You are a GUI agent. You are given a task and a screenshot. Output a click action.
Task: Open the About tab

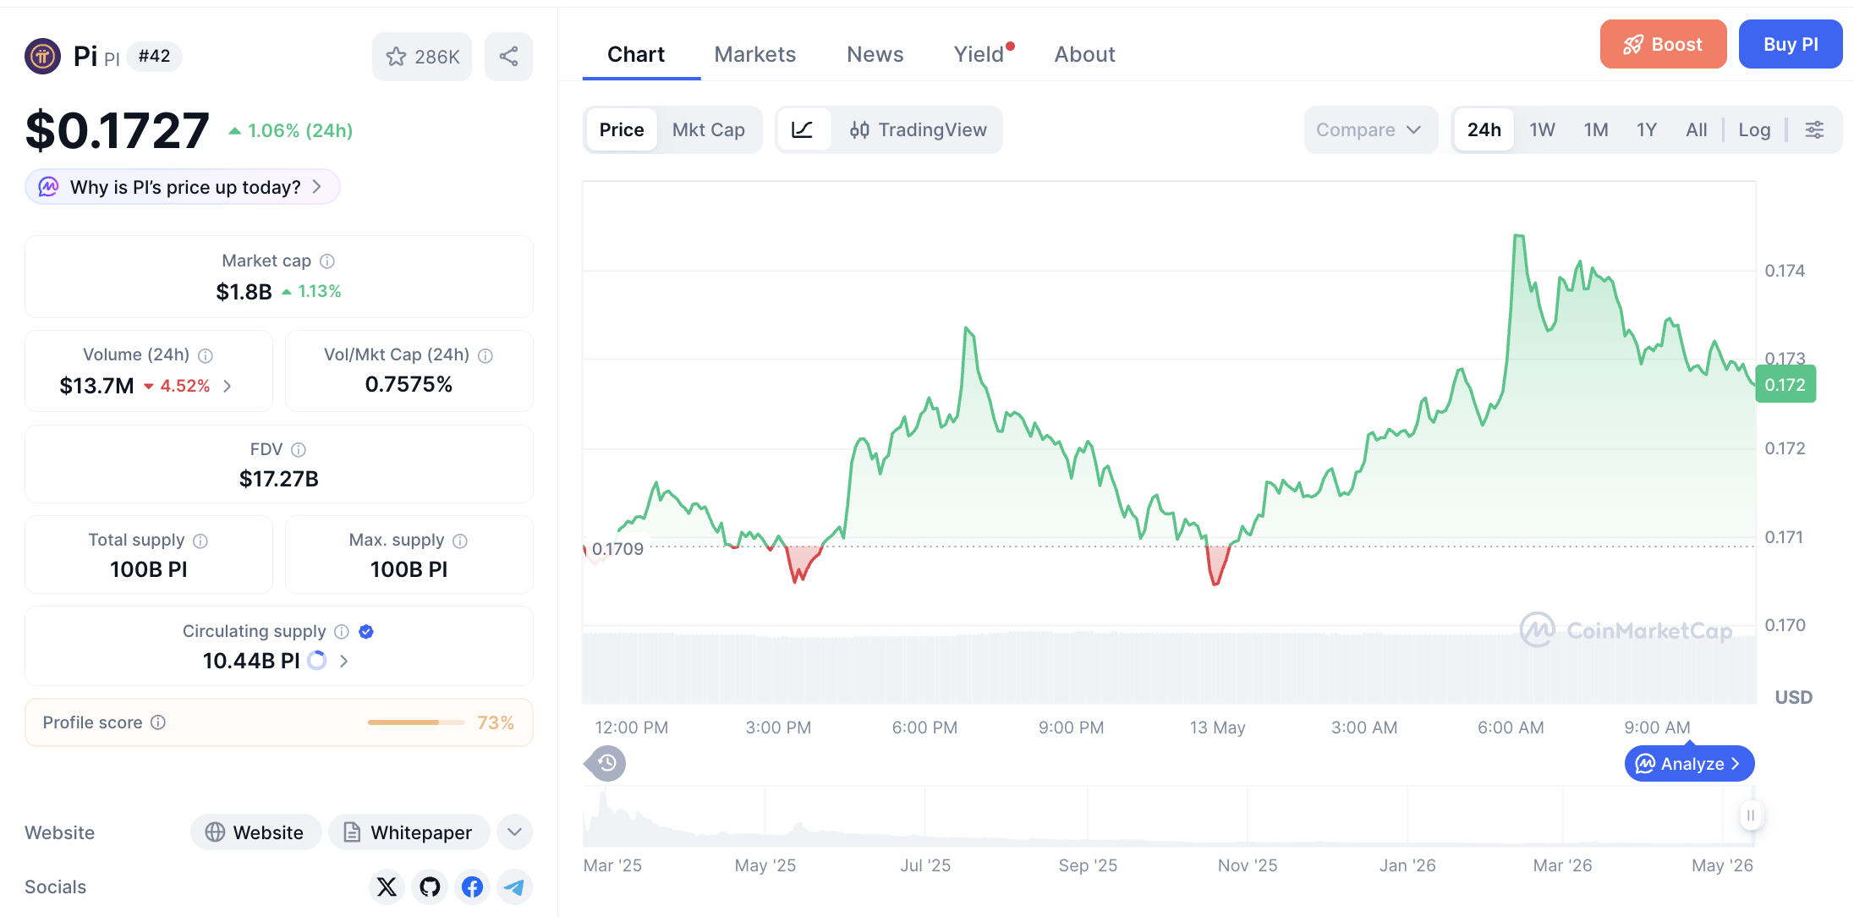coord(1085,54)
